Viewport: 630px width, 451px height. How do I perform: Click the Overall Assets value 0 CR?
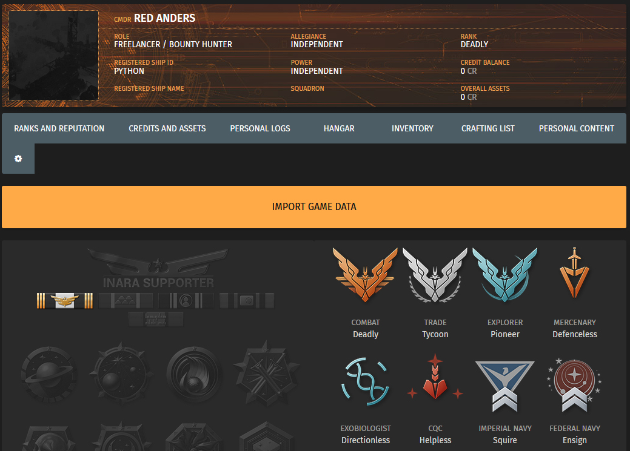(x=469, y=97)
